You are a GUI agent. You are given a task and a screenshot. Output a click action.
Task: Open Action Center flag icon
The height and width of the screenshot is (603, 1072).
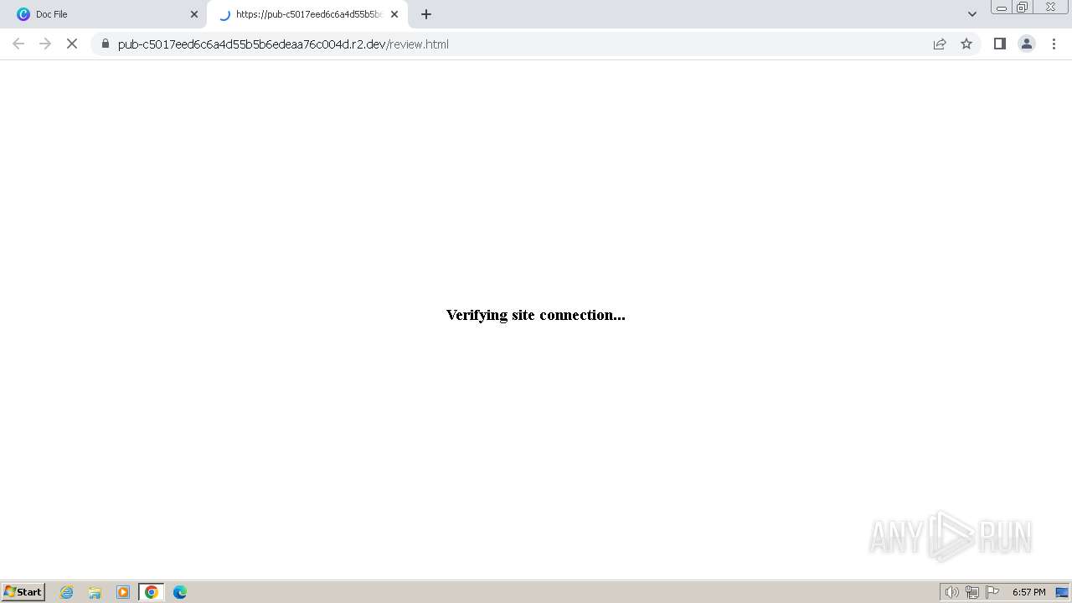(x=992, y=592)
